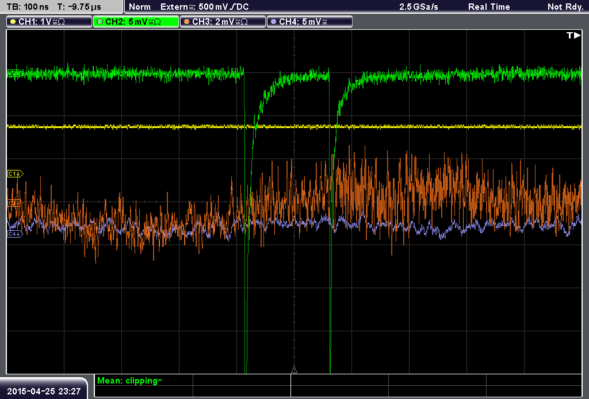Screen dimensions: 589x399
Task: Click the orange dot in CH3 tab
Action: pos(187,22)
